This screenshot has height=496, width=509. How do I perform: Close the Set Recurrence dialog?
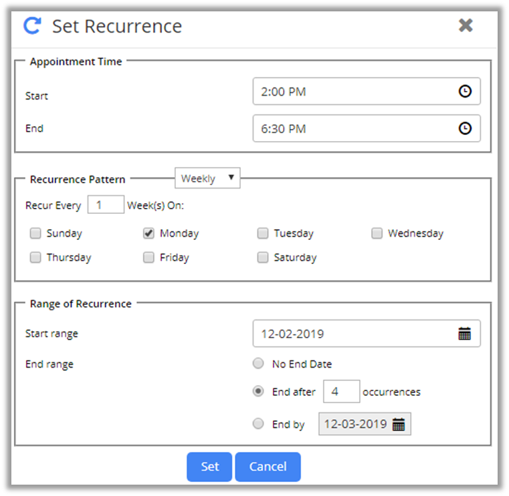click(x=466, y=25)
